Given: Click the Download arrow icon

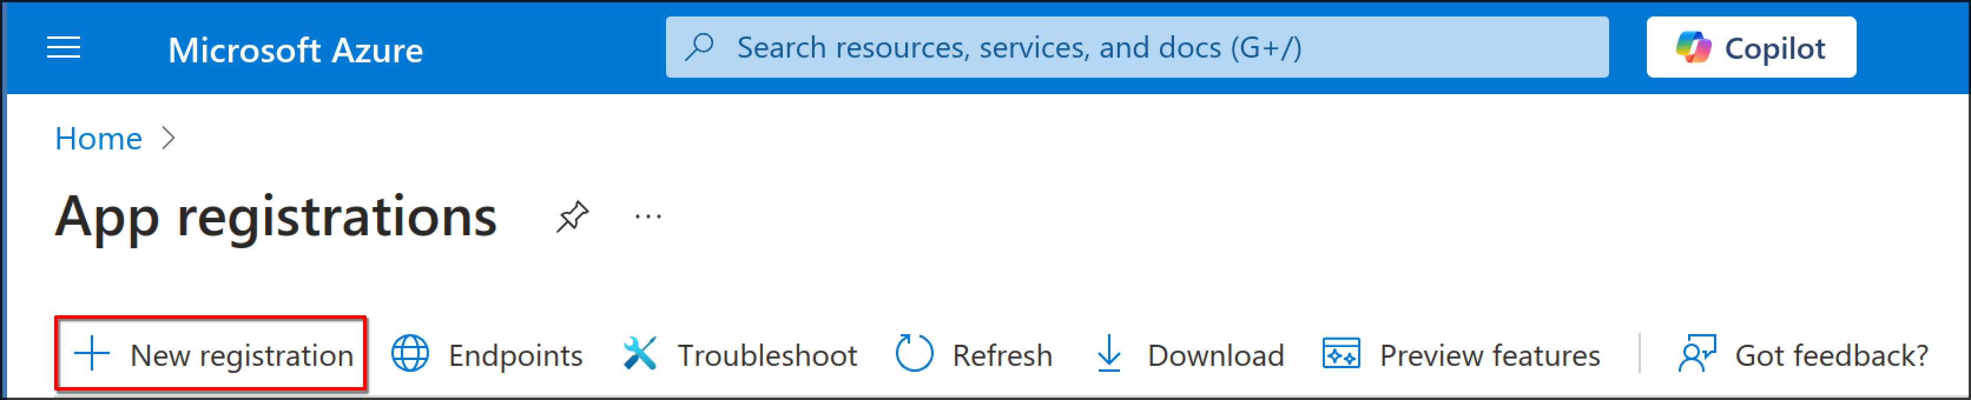Looking at the screenshot, I should click(1109, 354).
